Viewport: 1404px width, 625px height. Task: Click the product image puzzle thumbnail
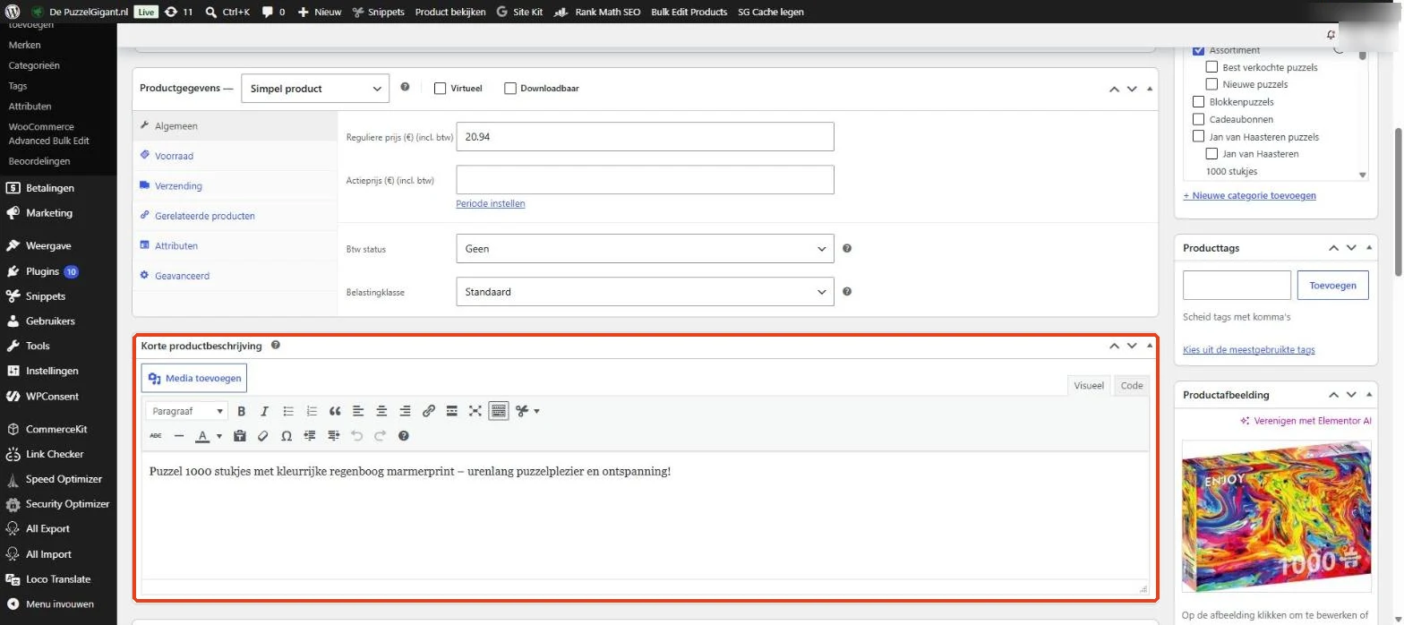tap(1276, 516)
